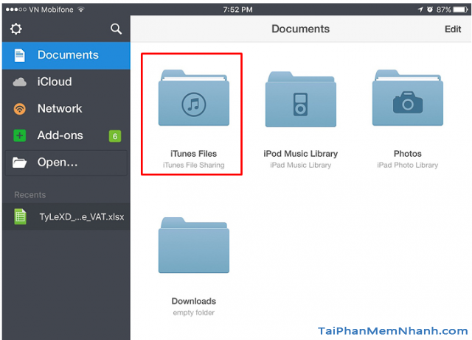Tap the VN Mobifone carrier label
The image size is (472, 340).
click(51, 10)
